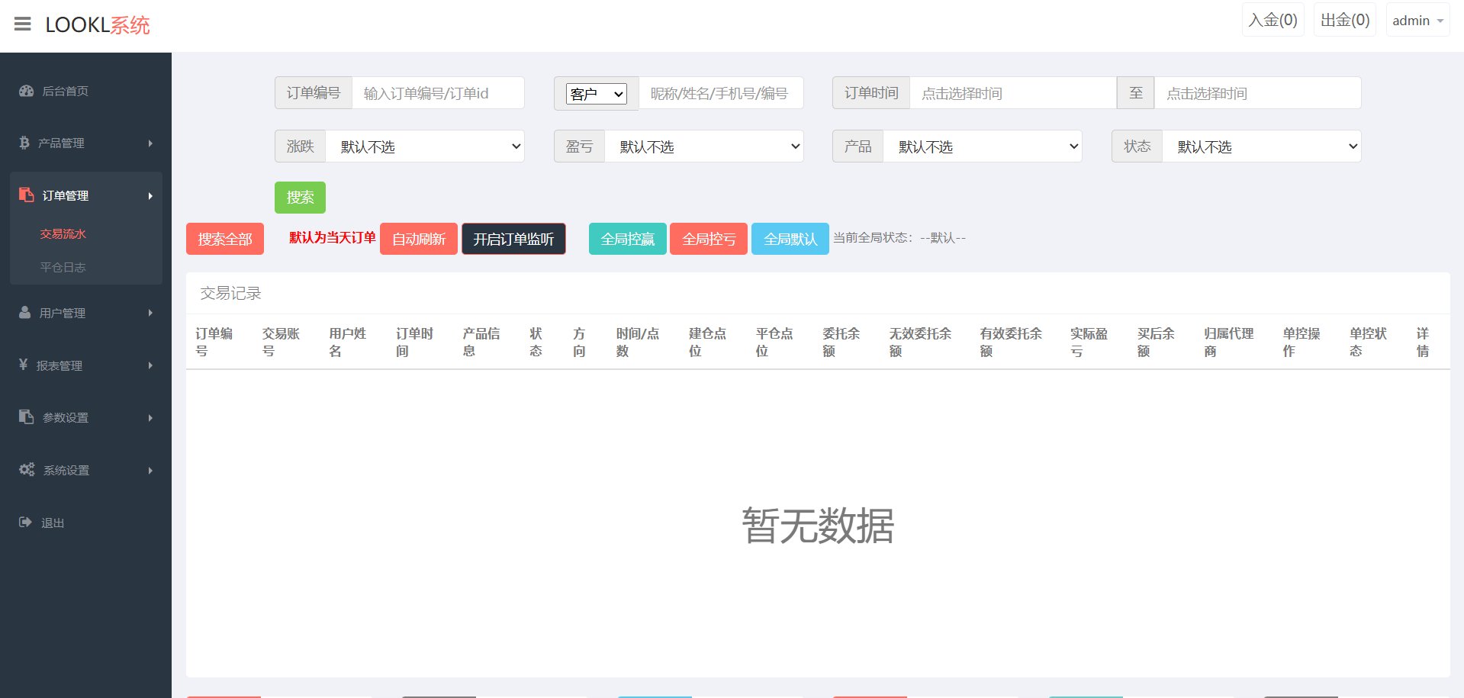Click the user icon beside 用户管理

pos(25,313)
